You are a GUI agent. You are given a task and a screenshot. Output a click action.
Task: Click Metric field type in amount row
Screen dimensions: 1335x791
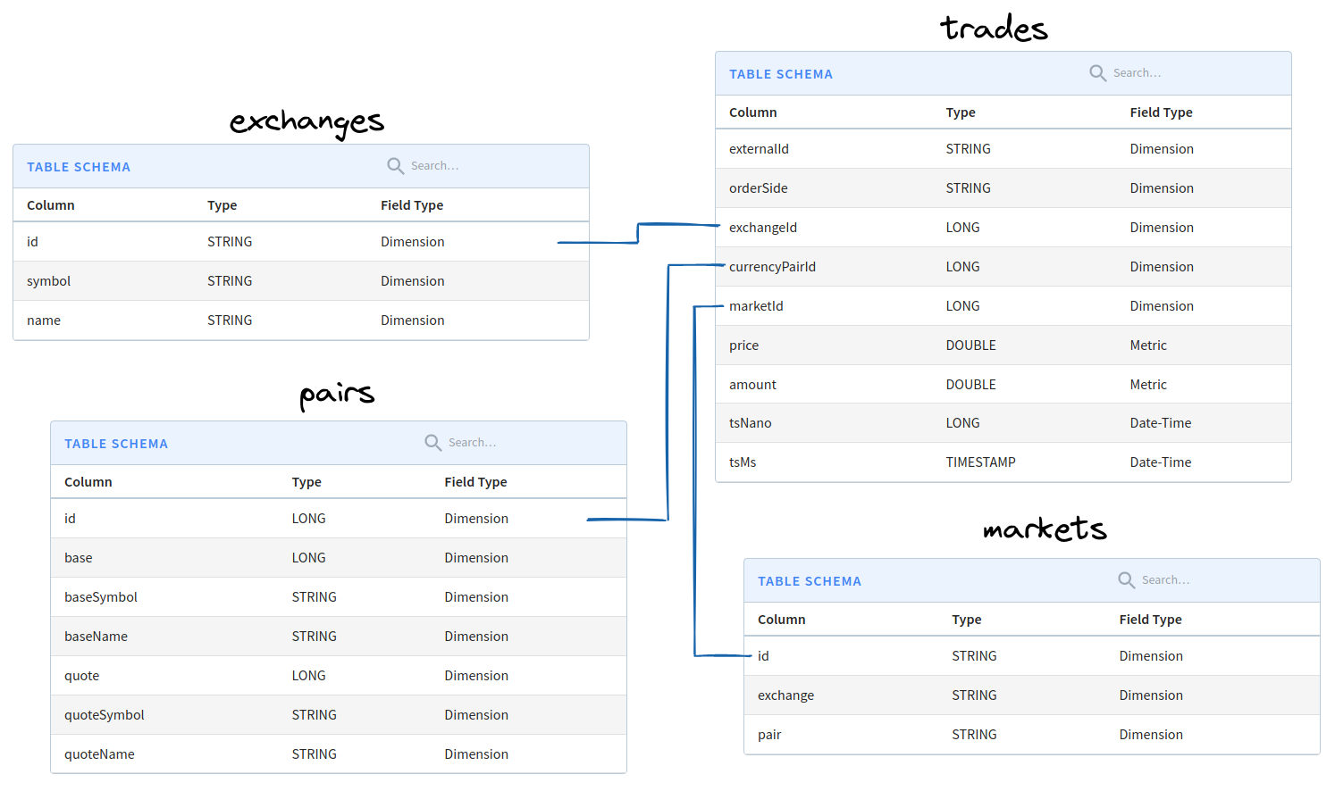tap(1148, 385)
